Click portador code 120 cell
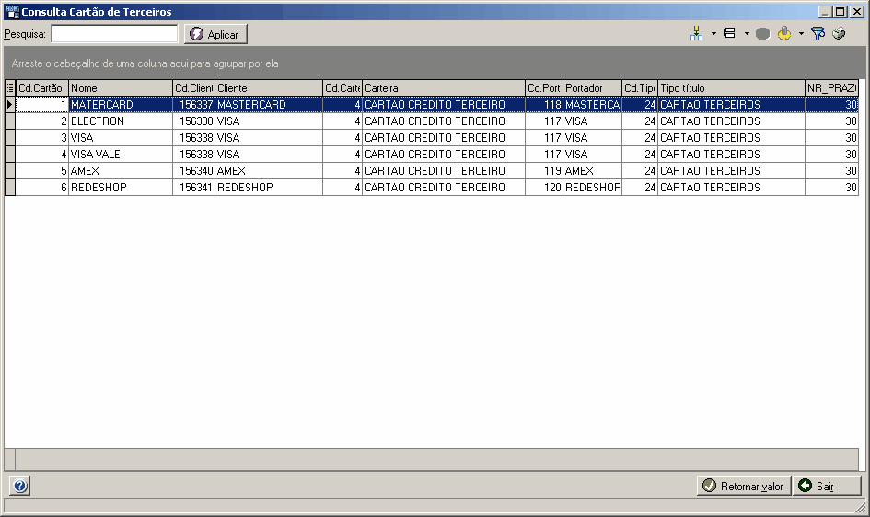The image size is (870, 517). pos(544,188)
